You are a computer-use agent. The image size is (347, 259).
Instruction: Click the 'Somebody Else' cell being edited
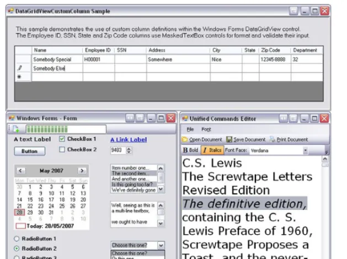pyautogui.click(x=57, y=68)
